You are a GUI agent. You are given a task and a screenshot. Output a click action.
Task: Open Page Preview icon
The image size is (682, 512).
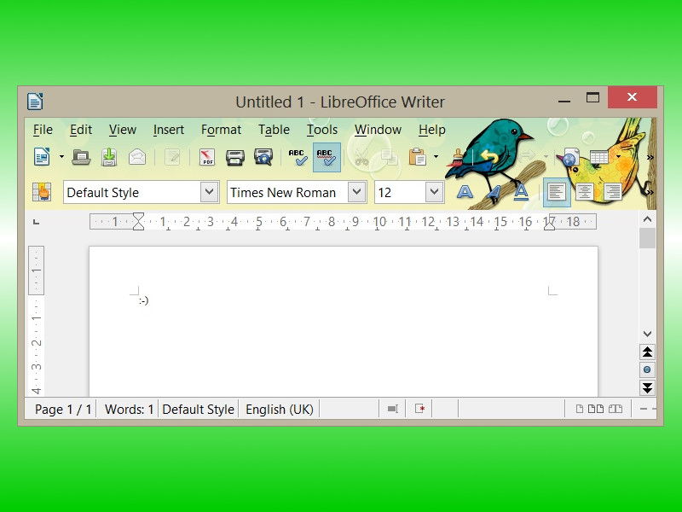263,157
